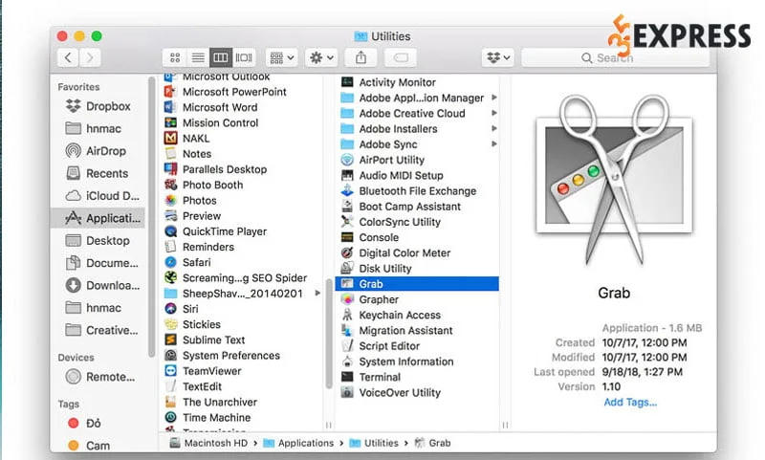This screenshot has height=460, width=765.
Task: Click the Edit Tags toolbar button
Action: pos(401,58)
